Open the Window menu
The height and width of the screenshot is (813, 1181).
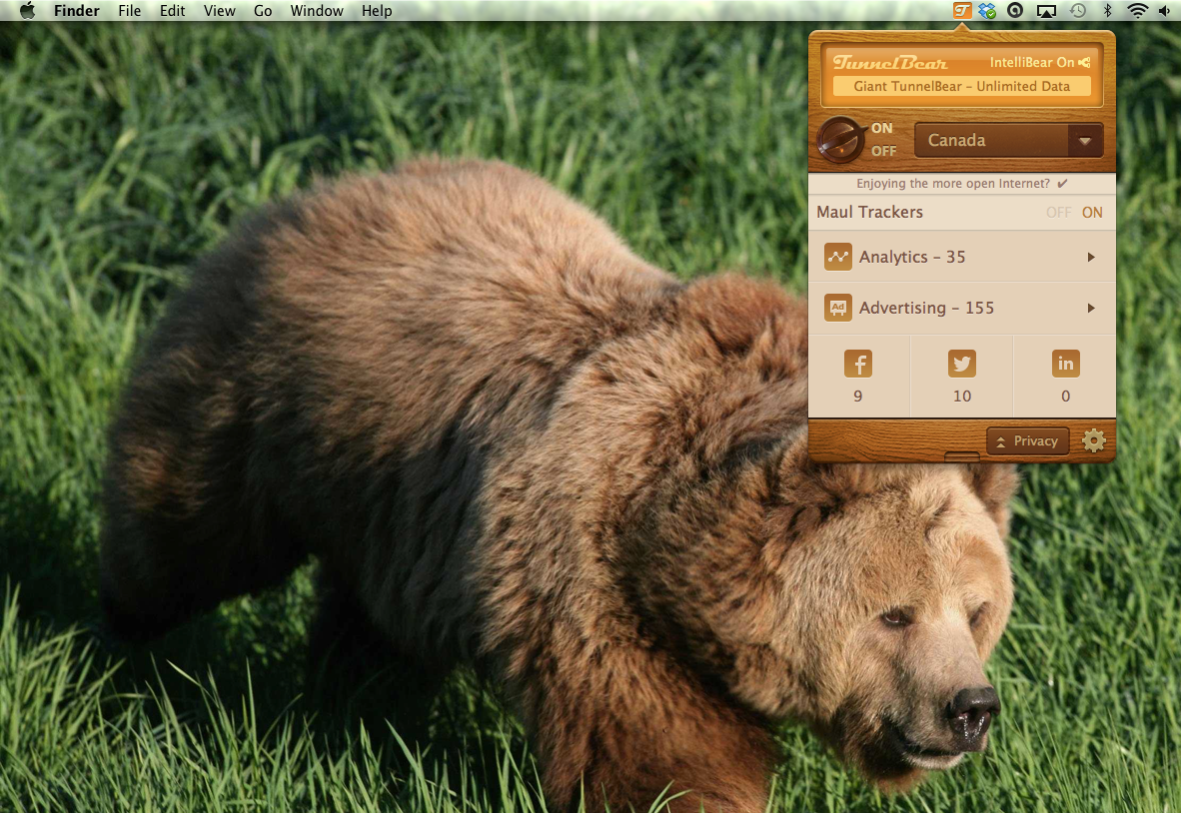click(317, 11)
